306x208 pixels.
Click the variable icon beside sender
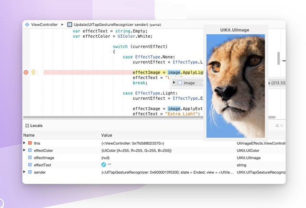click(30, 172)
